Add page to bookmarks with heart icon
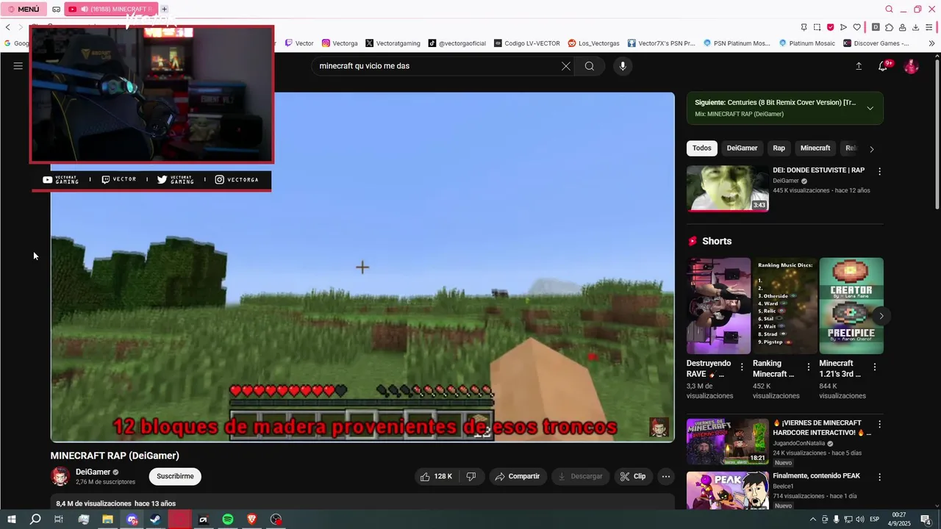This screenshot has height=529, width=941. coord(856,27)
